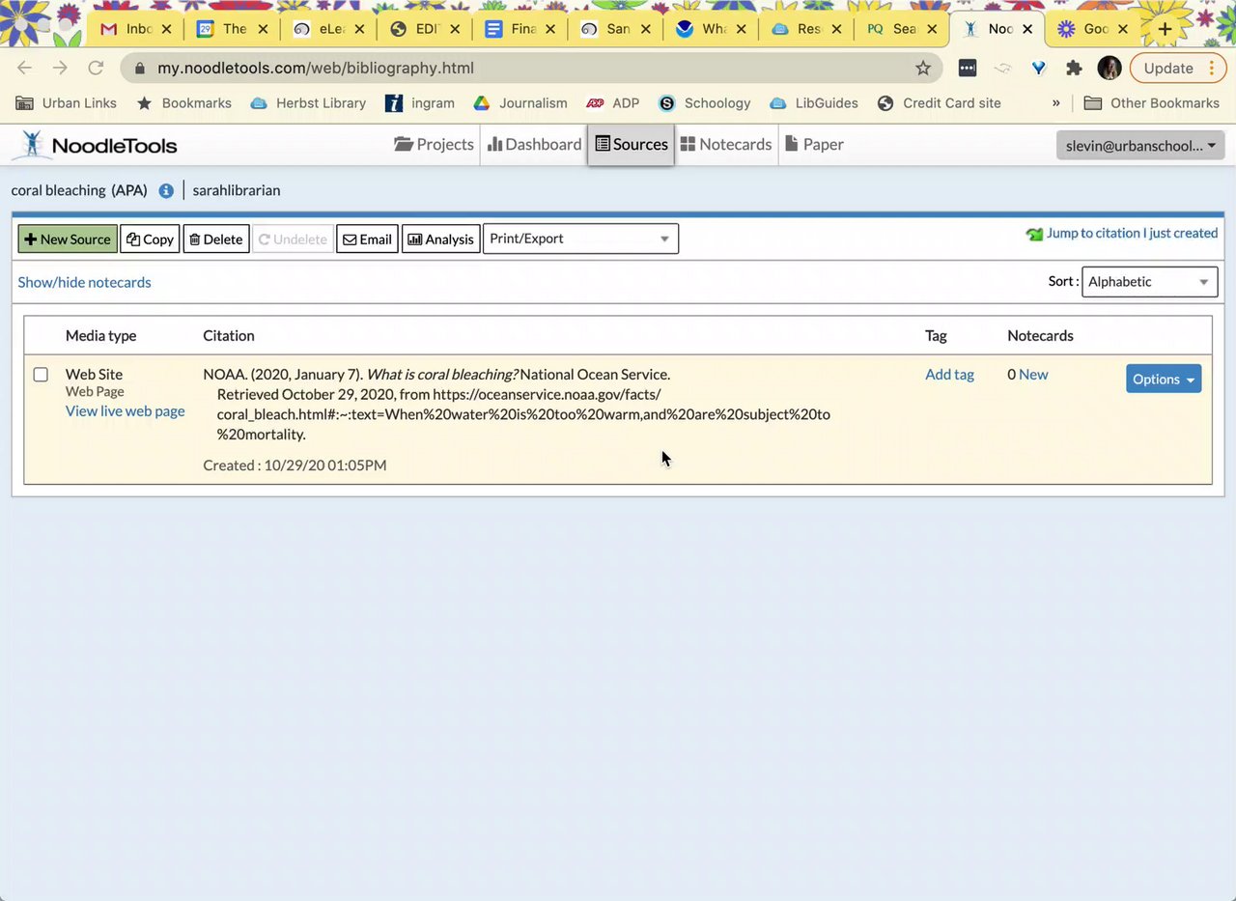Switch to the Google Docs Fina tab
Image resolution: width=1236 pixels, height=901 pixels.
pyautogui.click(x=521, y=29)
